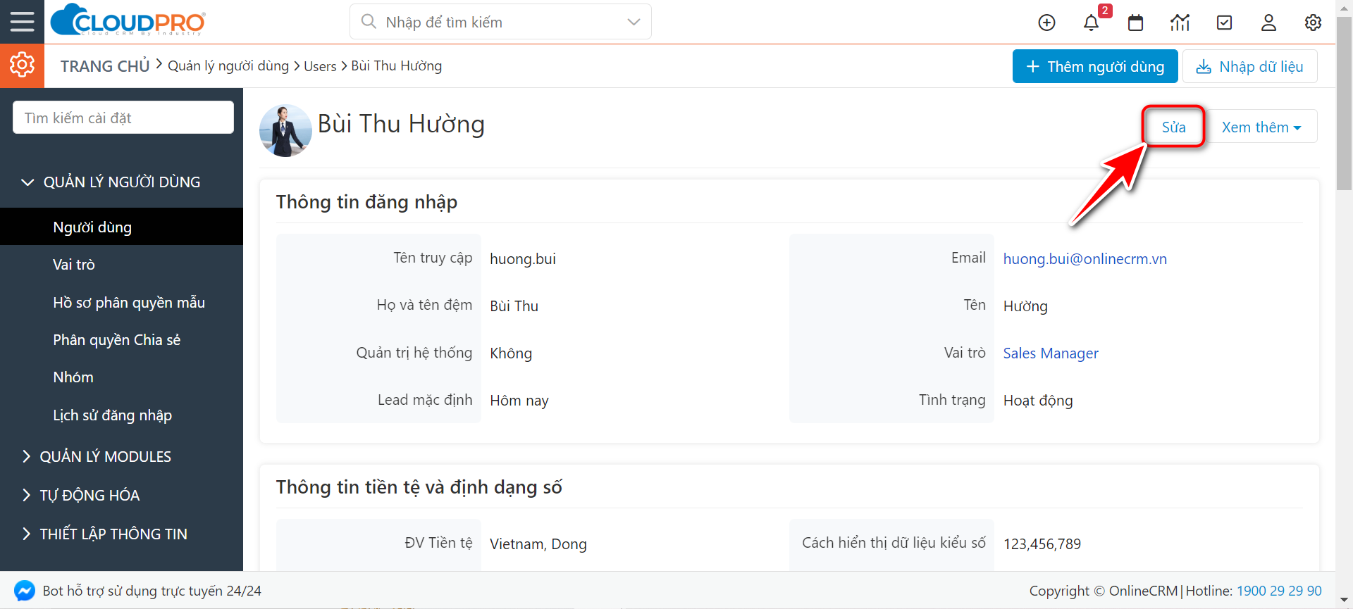Click the Sửa edit button
The image size is (1353, 609).
tap(1173, 127)
